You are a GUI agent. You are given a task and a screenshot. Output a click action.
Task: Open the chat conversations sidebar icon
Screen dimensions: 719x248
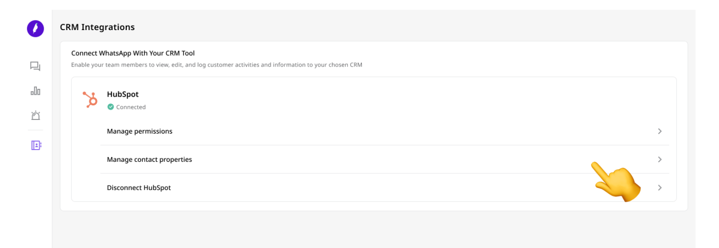[x=36, y=67]
